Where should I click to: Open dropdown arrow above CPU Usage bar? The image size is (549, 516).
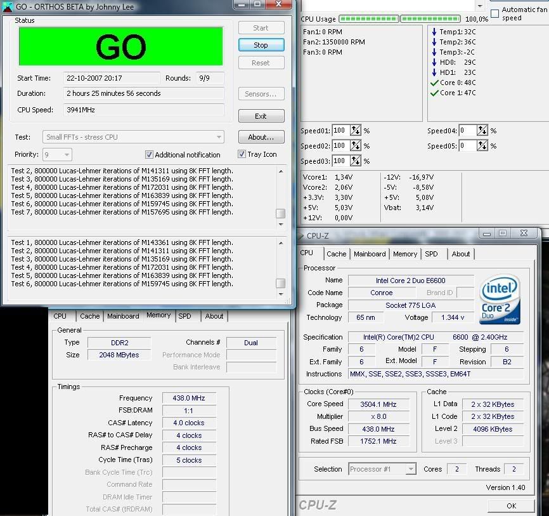480,6
